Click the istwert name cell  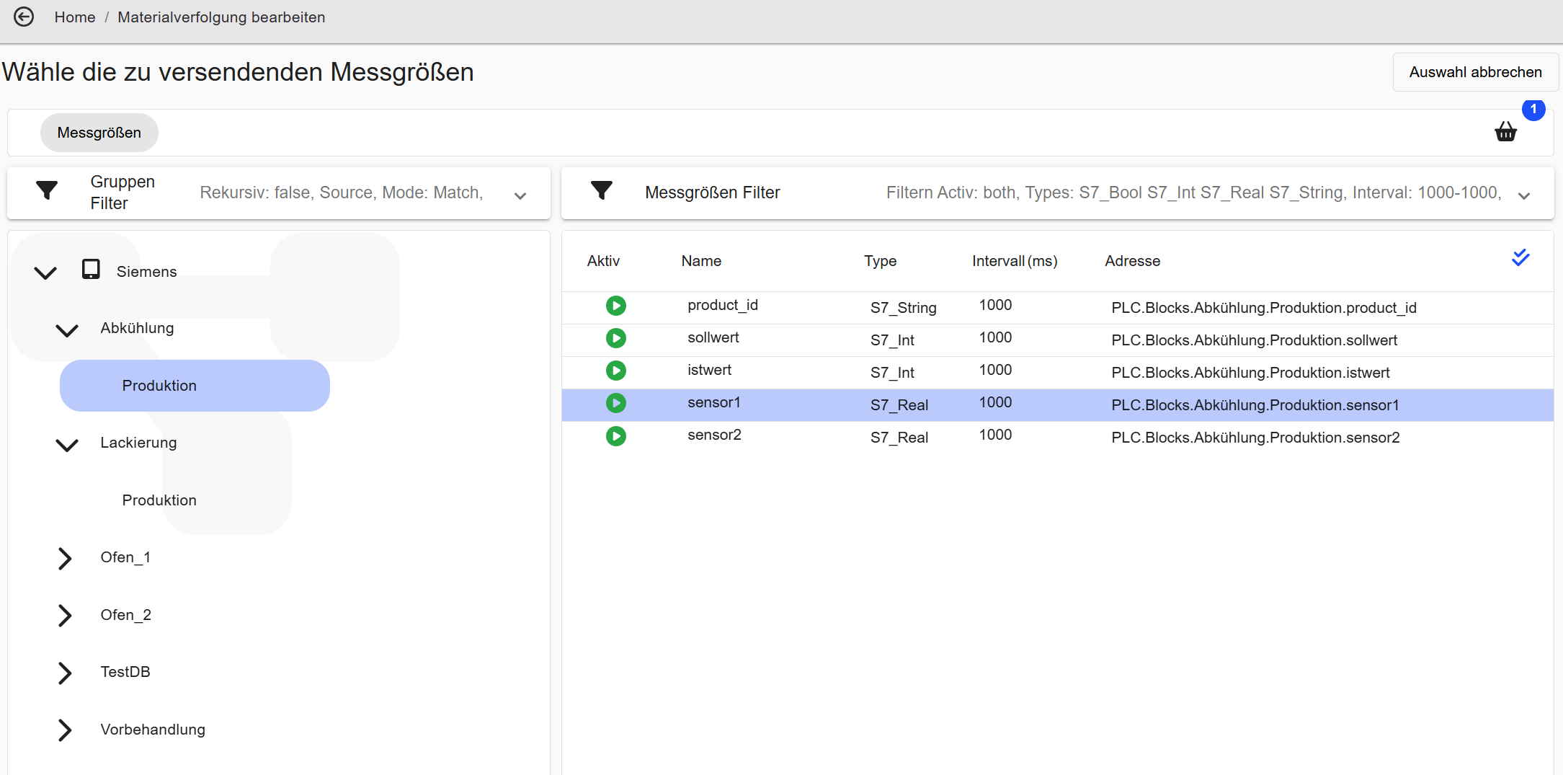[710, 370]
